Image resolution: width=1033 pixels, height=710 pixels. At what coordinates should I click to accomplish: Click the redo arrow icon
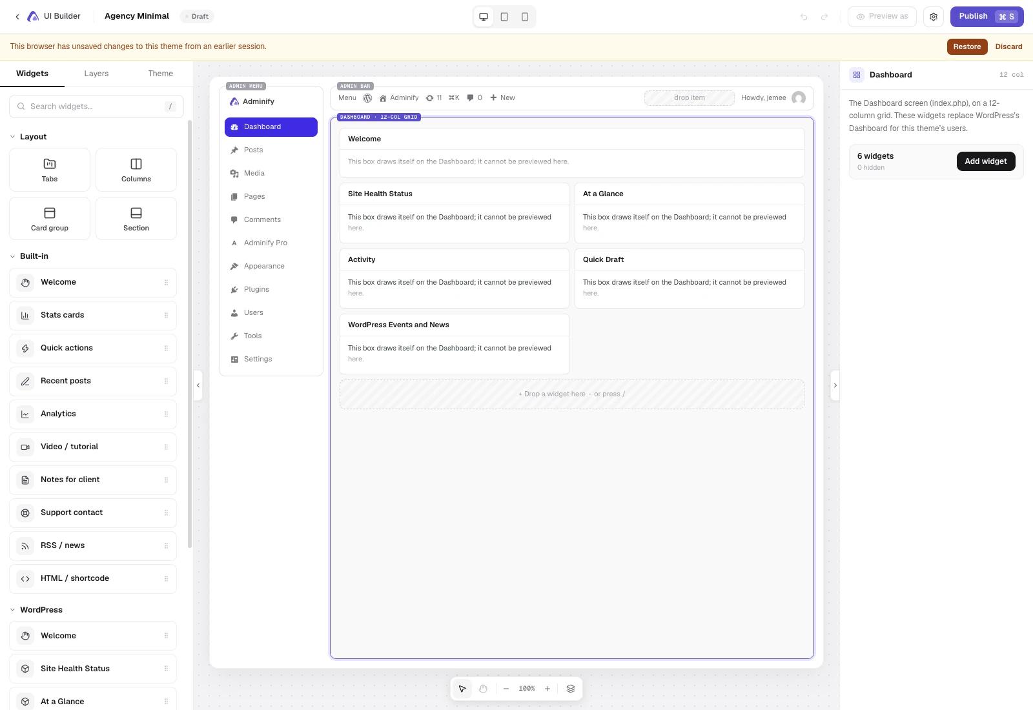[x=824, y=17]
